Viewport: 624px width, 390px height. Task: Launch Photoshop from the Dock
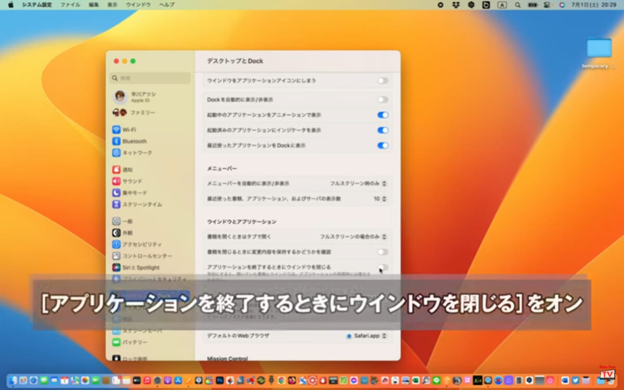tap(219, 380)
